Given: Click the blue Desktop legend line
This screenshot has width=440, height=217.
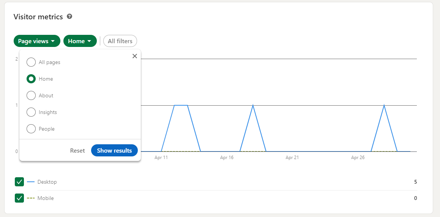Looking at the screenshot, I should (x=31, y=182).
